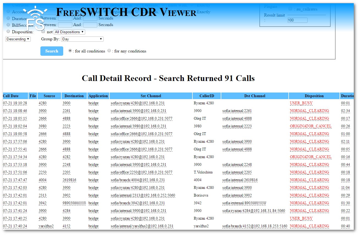Viewport: 359px width, 235px height.
Task: Click the File column header
Action: pos(33,96)
